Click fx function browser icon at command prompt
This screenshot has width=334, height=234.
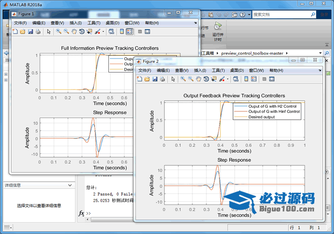(81, 213)
